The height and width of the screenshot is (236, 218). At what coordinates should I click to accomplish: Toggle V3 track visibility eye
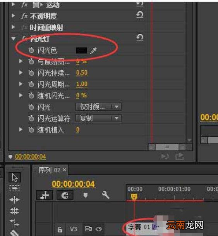coord(98,229)
